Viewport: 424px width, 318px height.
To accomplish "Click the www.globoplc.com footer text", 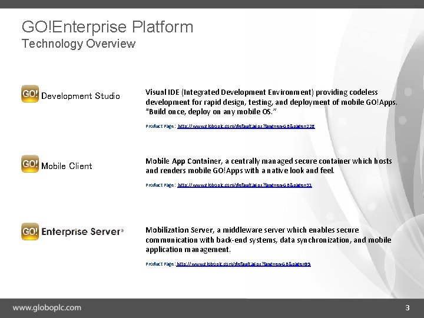I will 47,308.
